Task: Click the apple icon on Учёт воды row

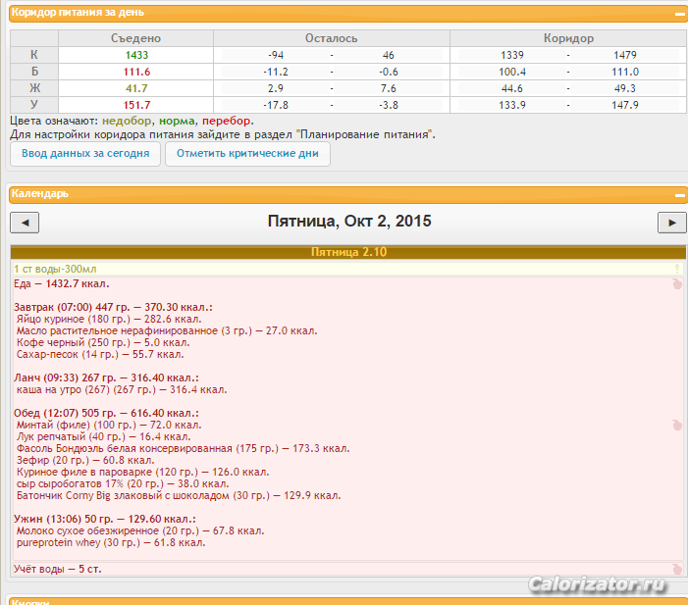Action: (x=676, y=569)
